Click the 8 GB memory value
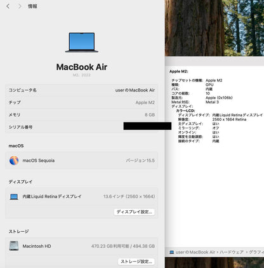The height and width of the screenshot is (268, 264). [x=150, y=115]
